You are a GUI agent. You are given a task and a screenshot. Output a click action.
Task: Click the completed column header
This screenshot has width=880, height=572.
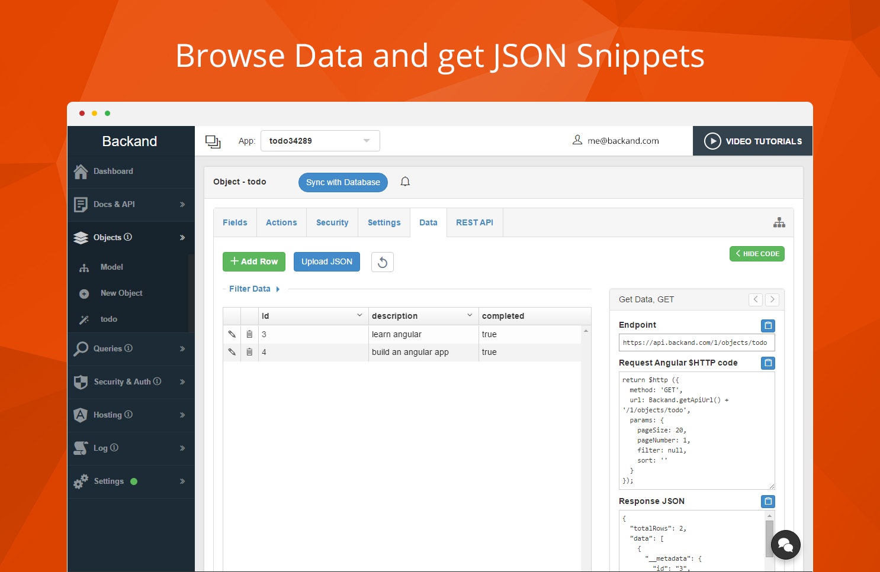(x=503, y=316)
